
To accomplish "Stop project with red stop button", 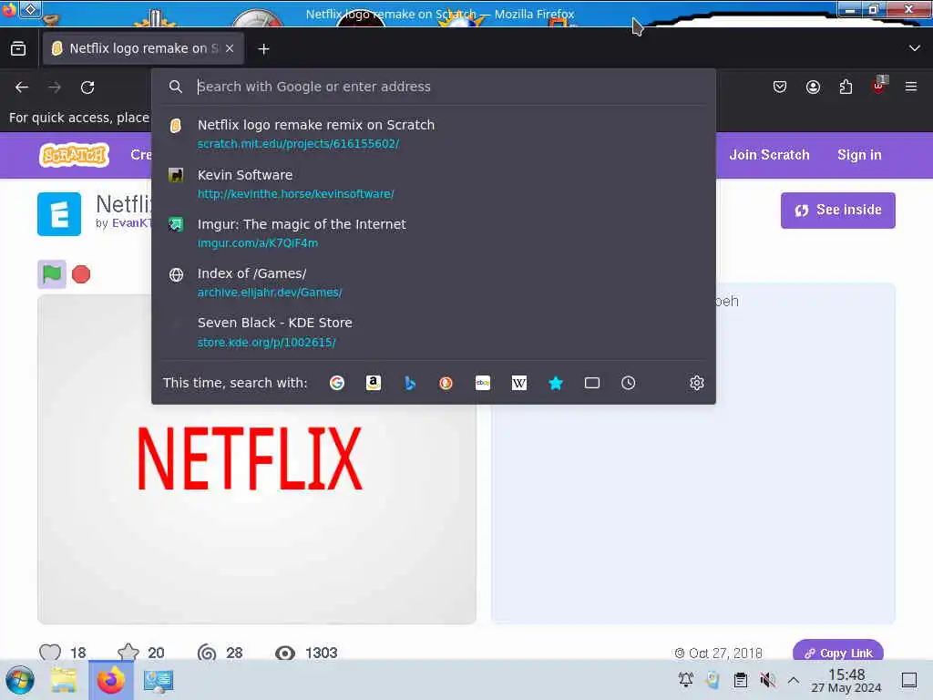I will [81, 274].
